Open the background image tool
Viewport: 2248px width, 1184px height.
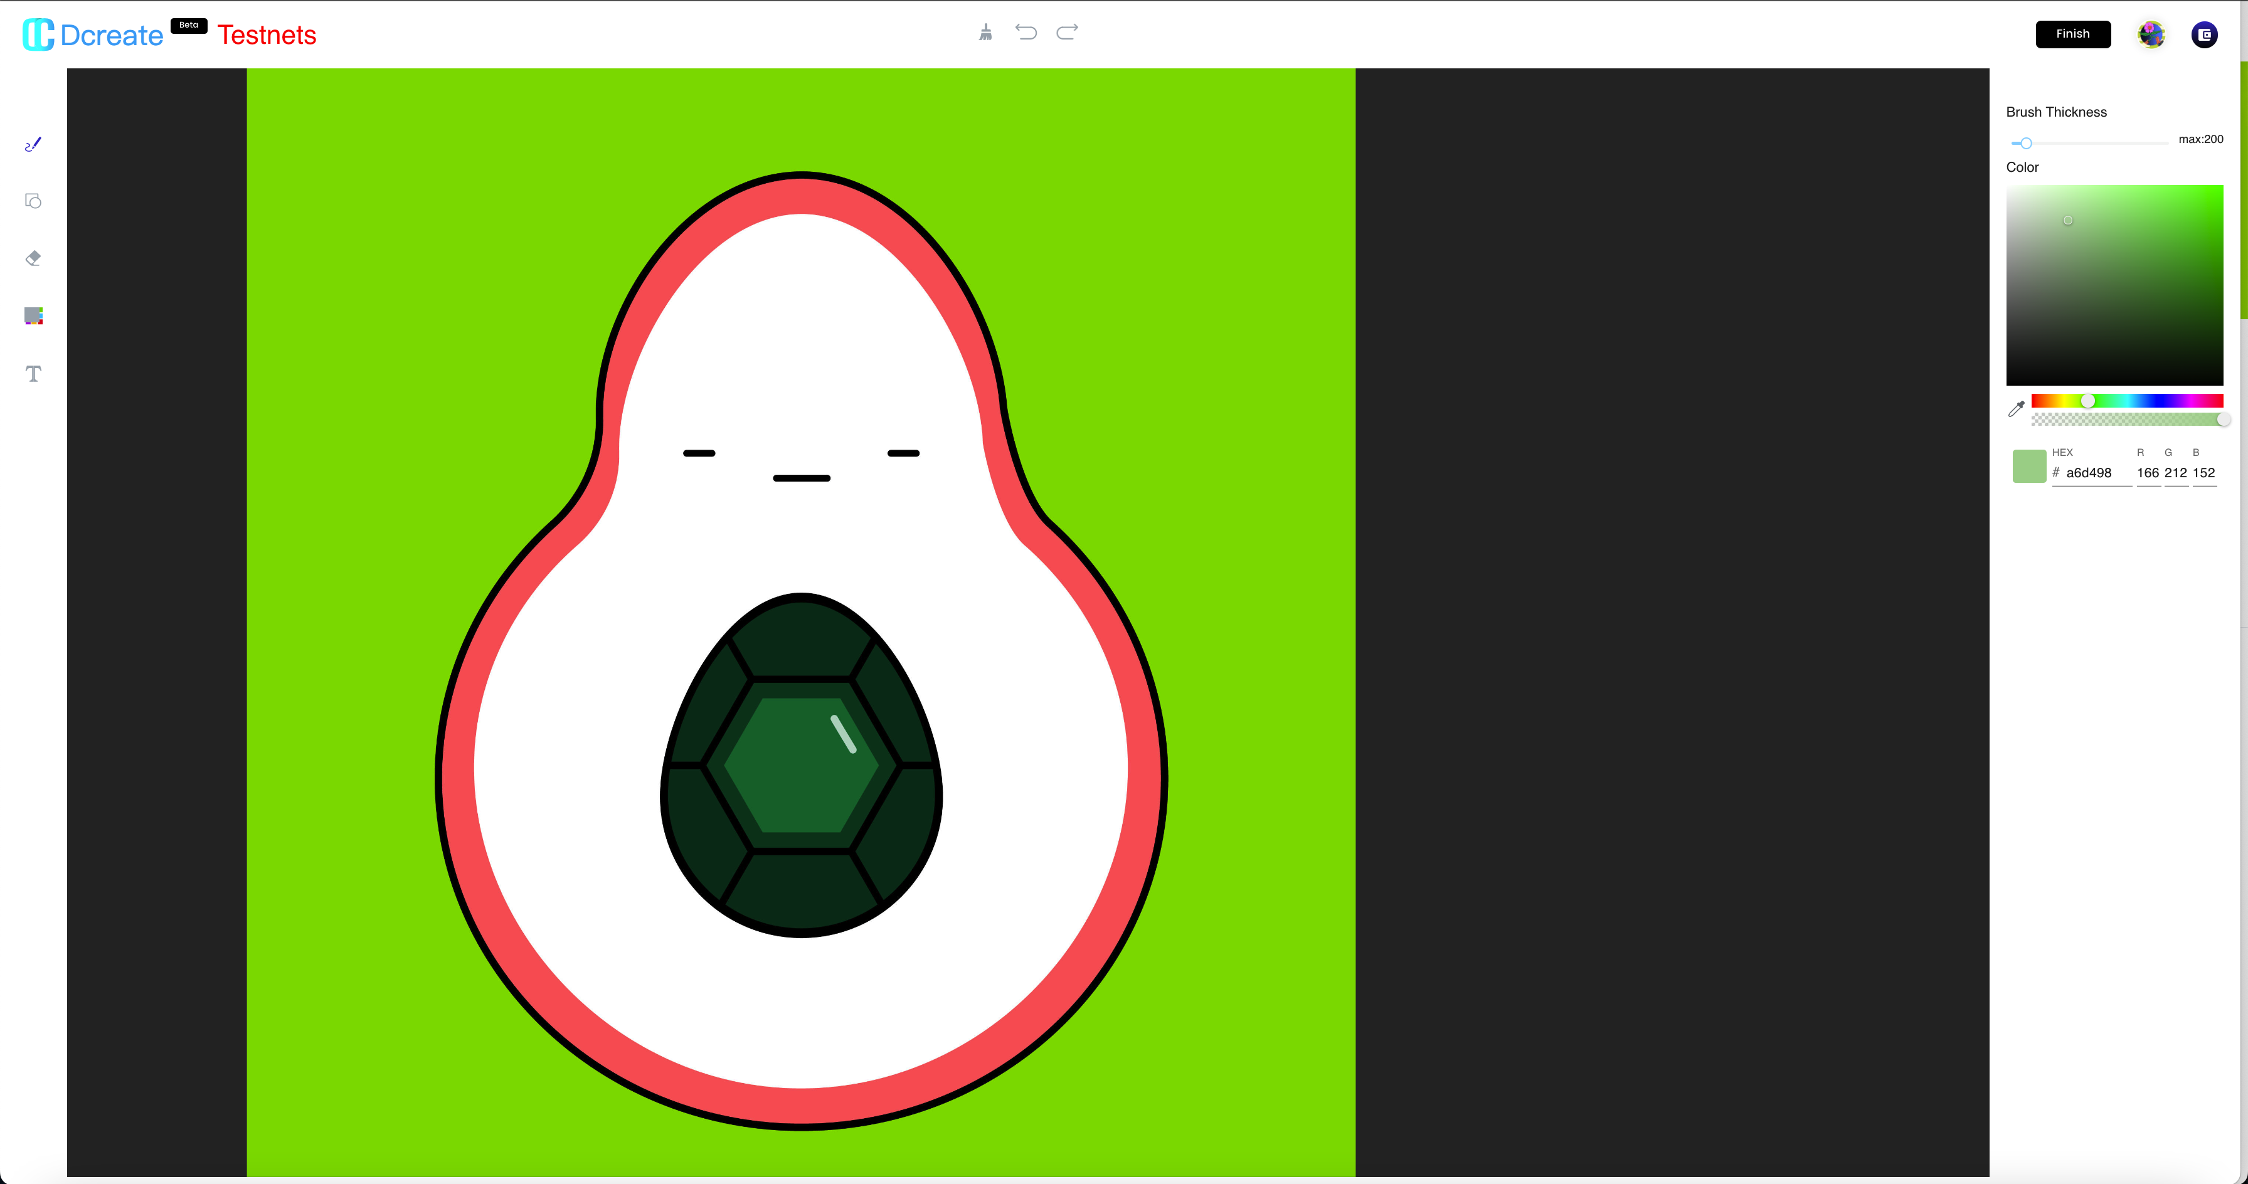(33, 316)
